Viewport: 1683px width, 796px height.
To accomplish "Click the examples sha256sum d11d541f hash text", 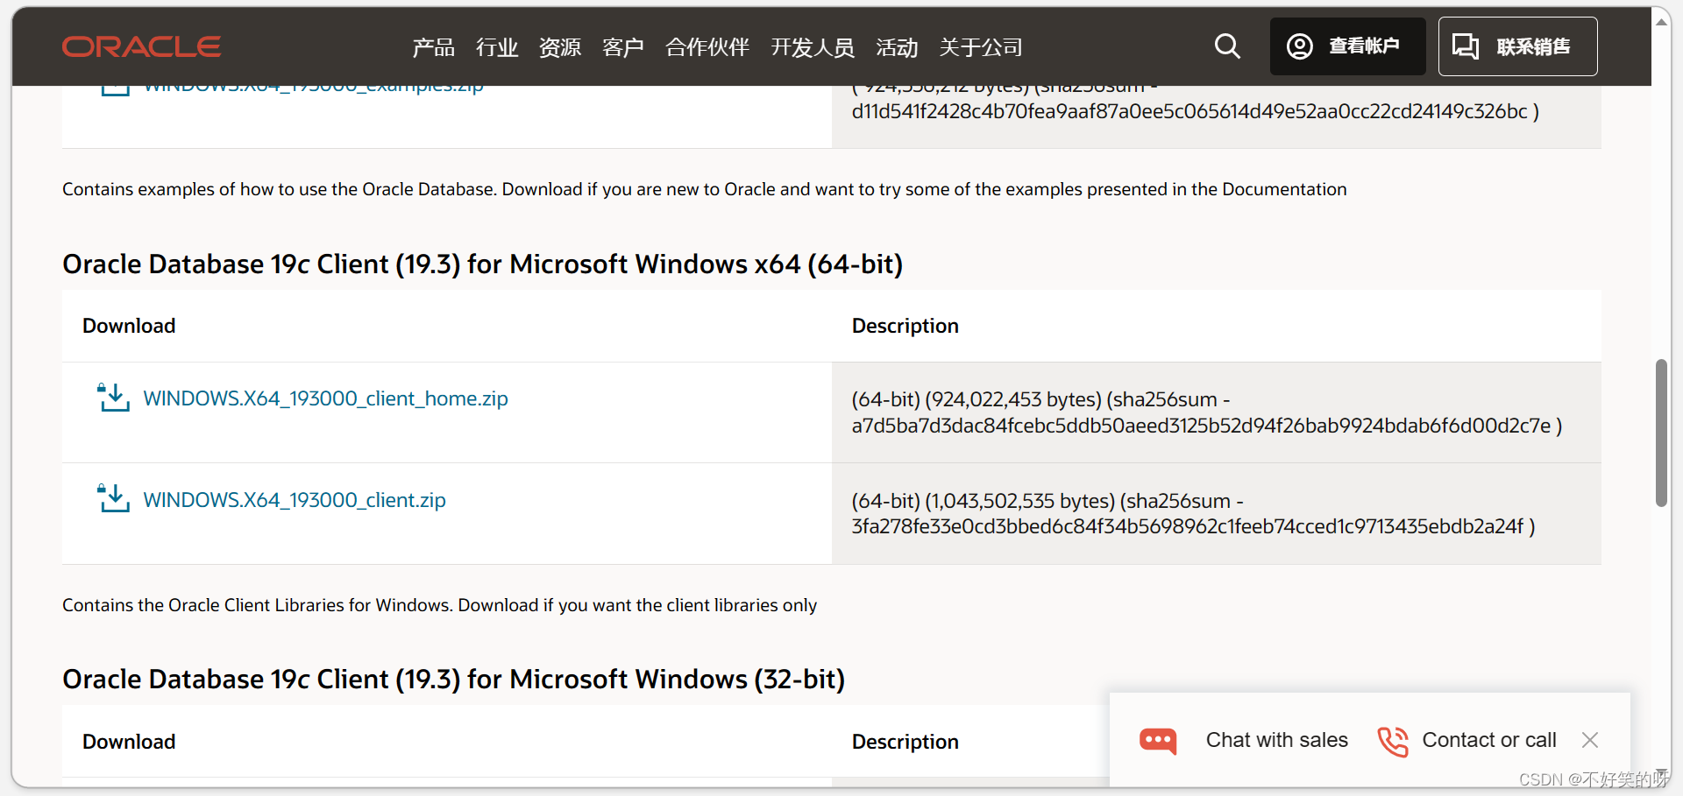I will coord(1195,111).
